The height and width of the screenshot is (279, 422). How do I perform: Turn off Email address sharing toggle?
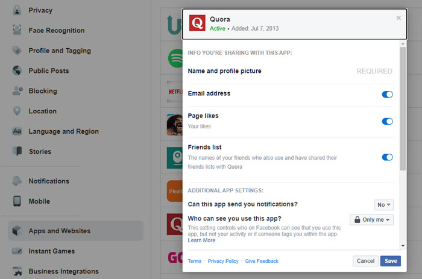(x=387, y=95)
